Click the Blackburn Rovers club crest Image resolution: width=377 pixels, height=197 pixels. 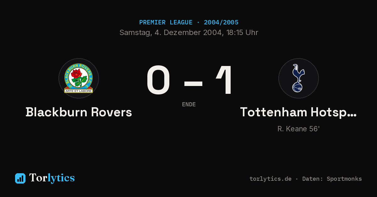[x=79, y=78]
